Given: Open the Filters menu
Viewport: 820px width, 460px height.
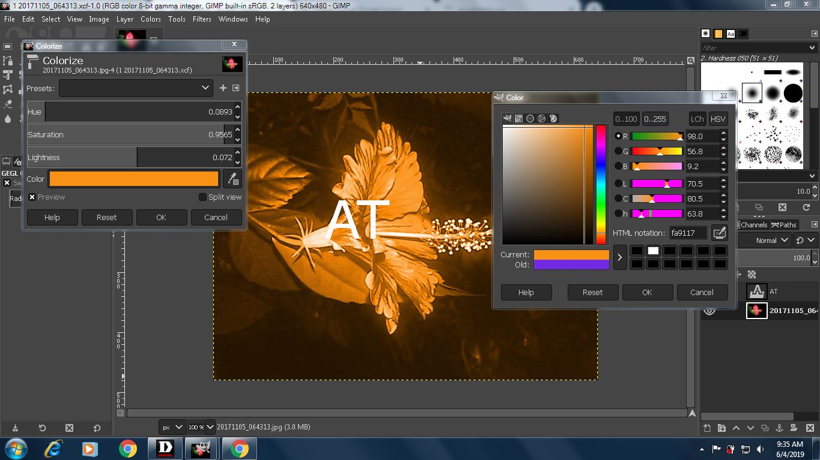Looking at the screenshot, I should pos(202,19).
